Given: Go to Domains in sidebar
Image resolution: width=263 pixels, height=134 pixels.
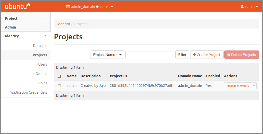Looking at the screenshot, I should 40,46.
